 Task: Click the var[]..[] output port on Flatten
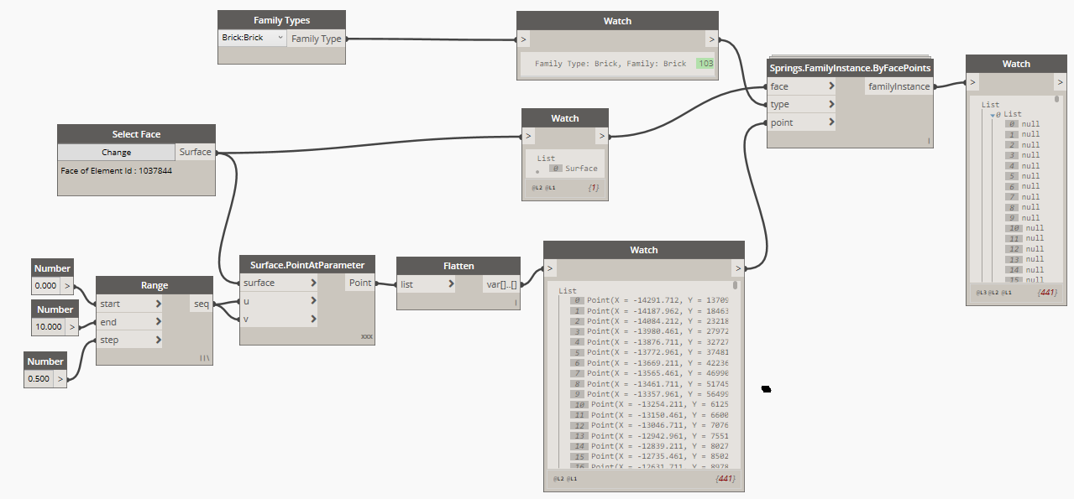(x=501, y=284)
